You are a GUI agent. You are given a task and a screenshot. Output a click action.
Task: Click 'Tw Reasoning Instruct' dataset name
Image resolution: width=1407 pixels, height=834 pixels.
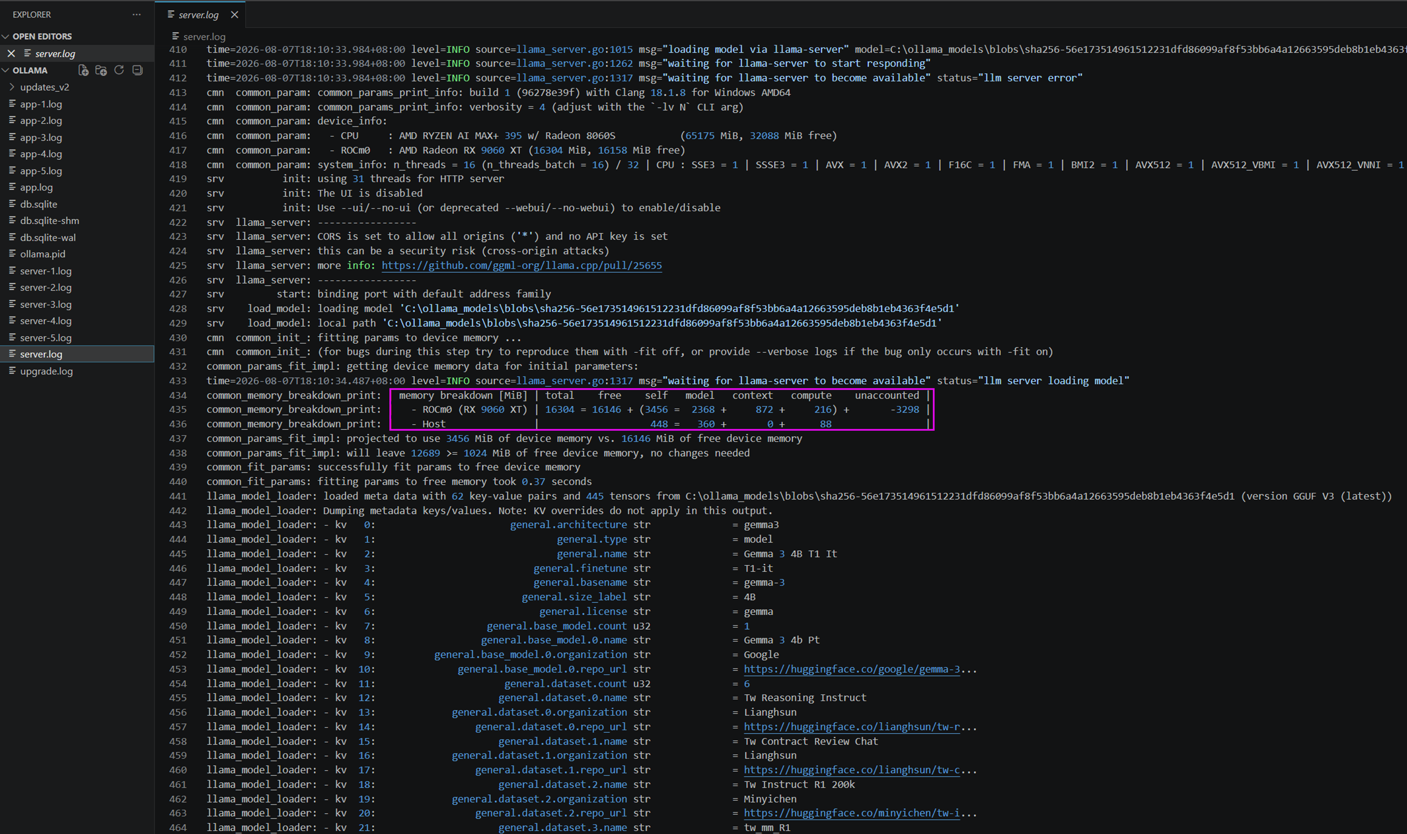(x=805, y=698)
